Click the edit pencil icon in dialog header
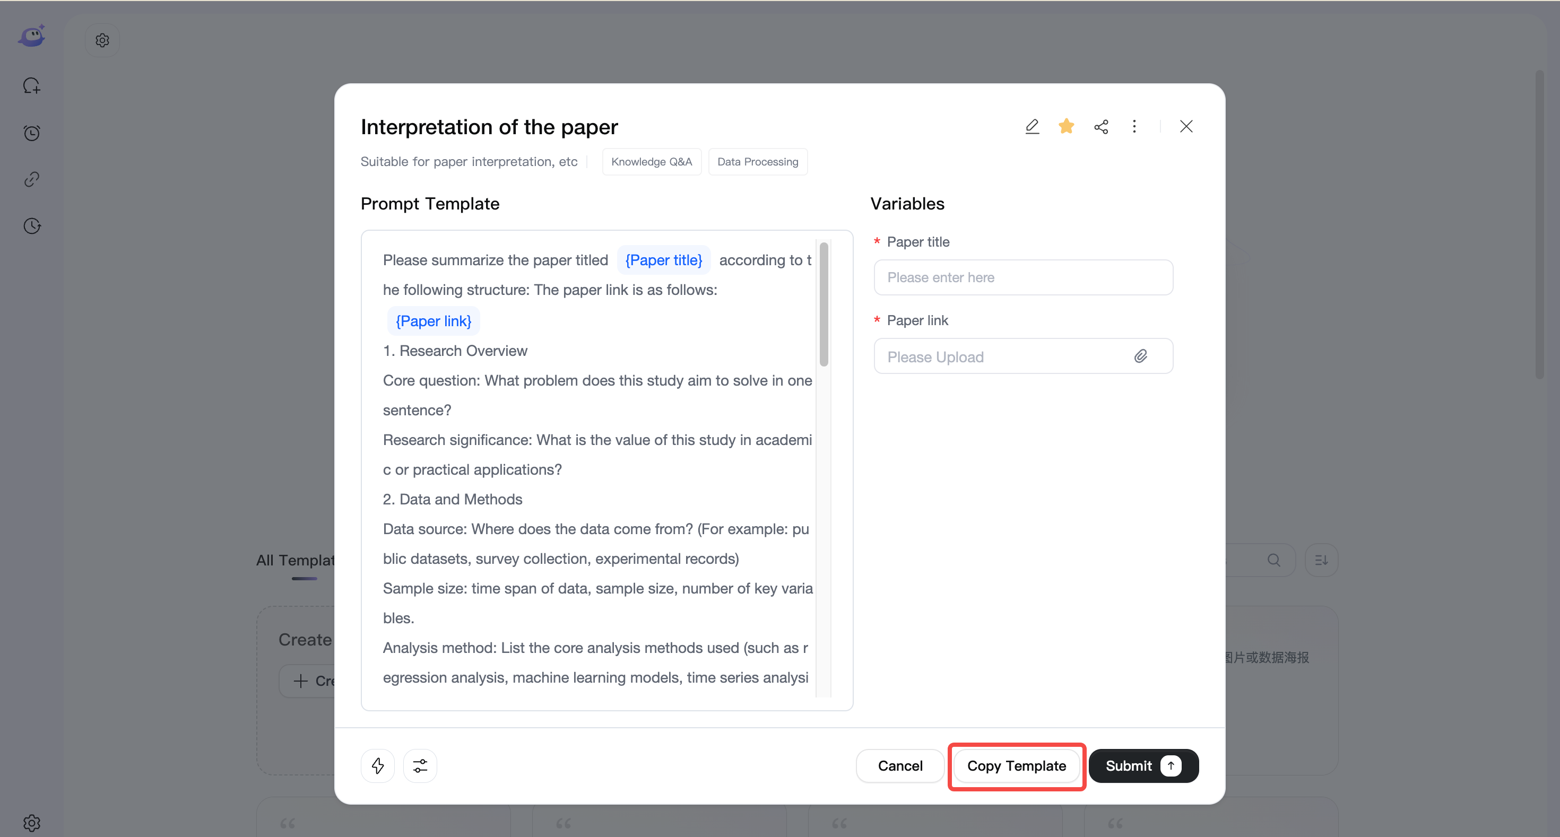The image size is (1560, 837). [1032, 126]
